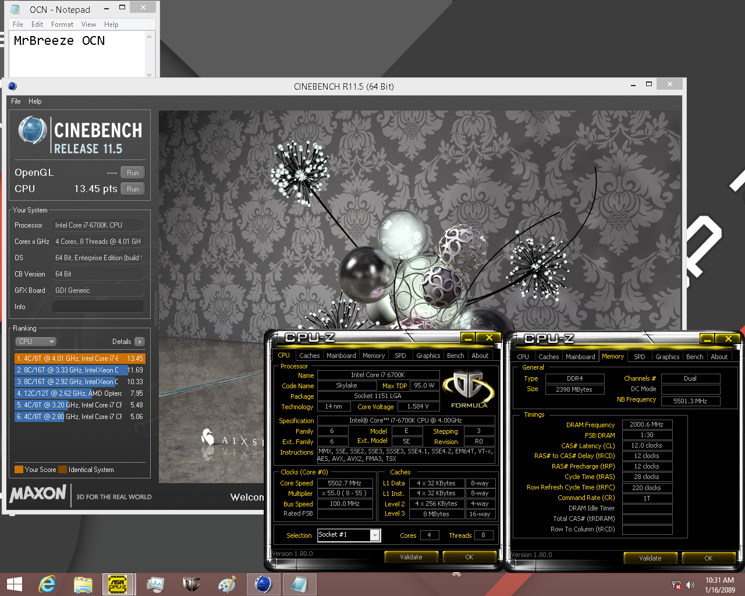Screen dimensions: 745x596
Task: Select ranking row 3 8C/16T @ 2.92 GHz
Action: click(80, 382)
